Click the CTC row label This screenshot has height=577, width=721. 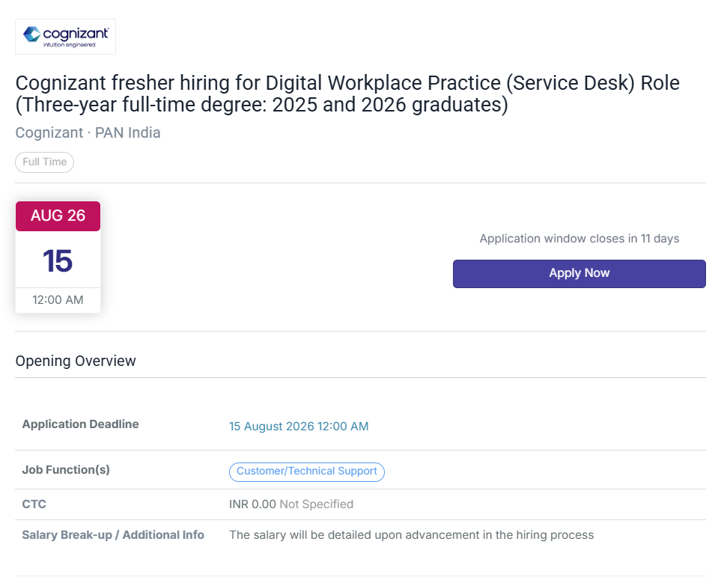(x=34, y=504)
